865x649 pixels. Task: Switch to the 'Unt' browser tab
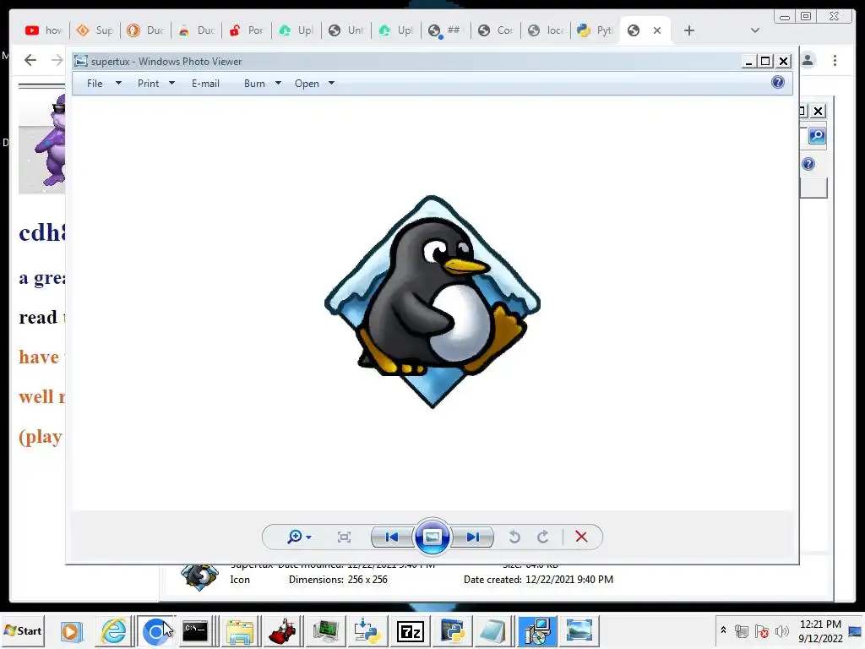pyautogui.click(x=346, y=30)
